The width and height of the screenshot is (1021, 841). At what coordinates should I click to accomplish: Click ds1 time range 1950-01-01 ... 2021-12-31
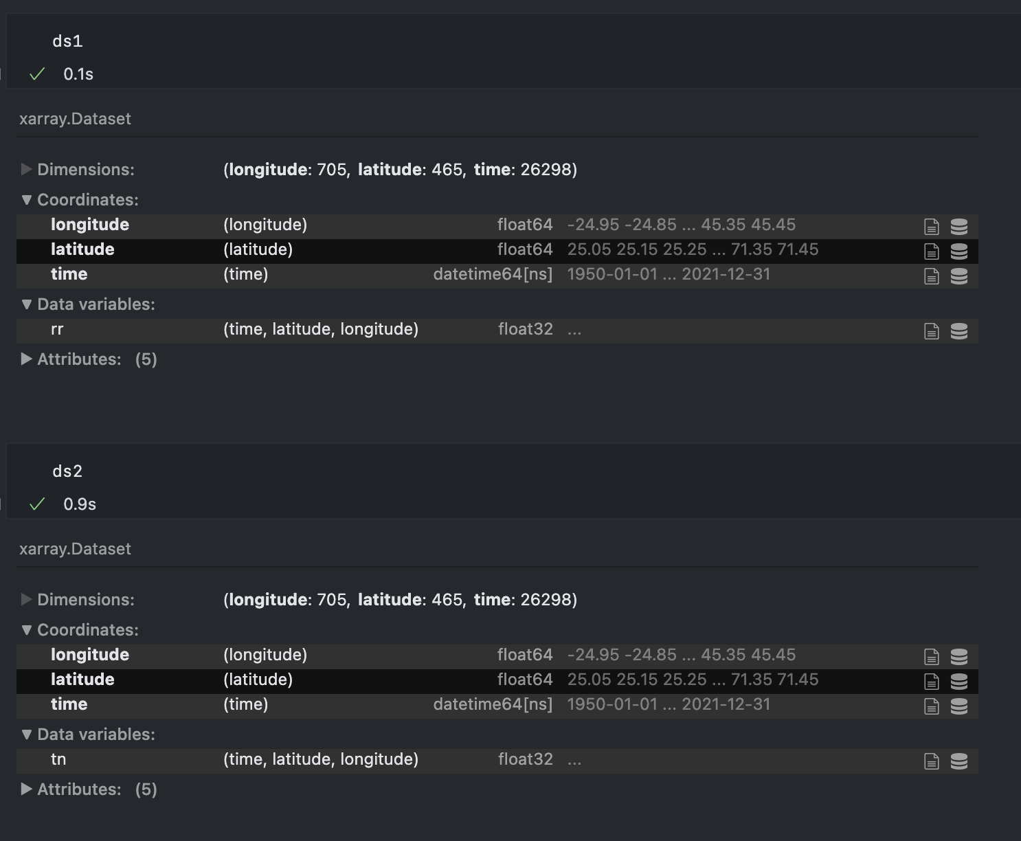[669, 274]
